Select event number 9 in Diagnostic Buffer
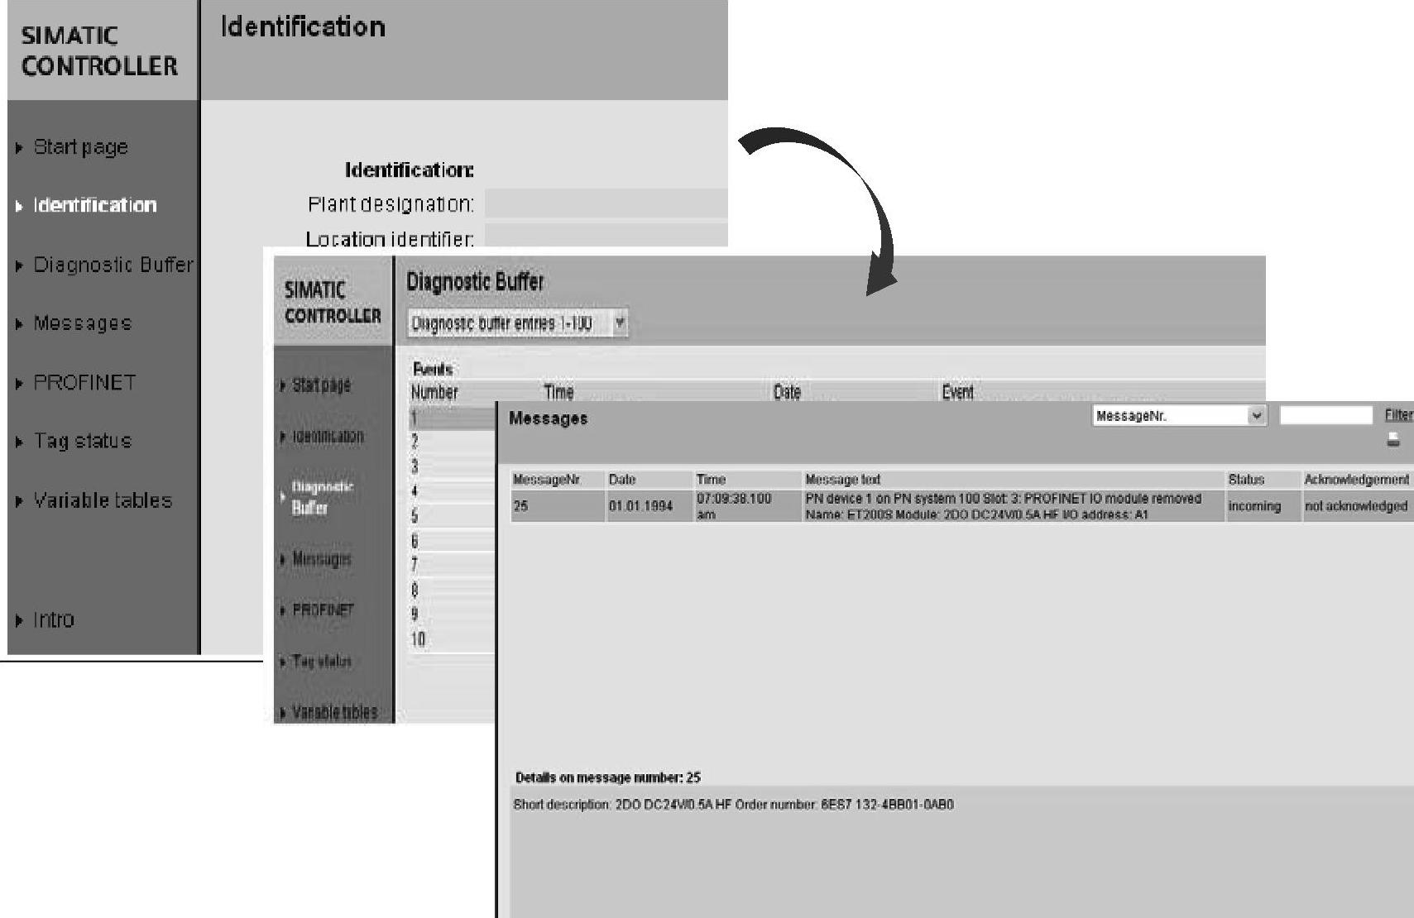 pos(452,614)
